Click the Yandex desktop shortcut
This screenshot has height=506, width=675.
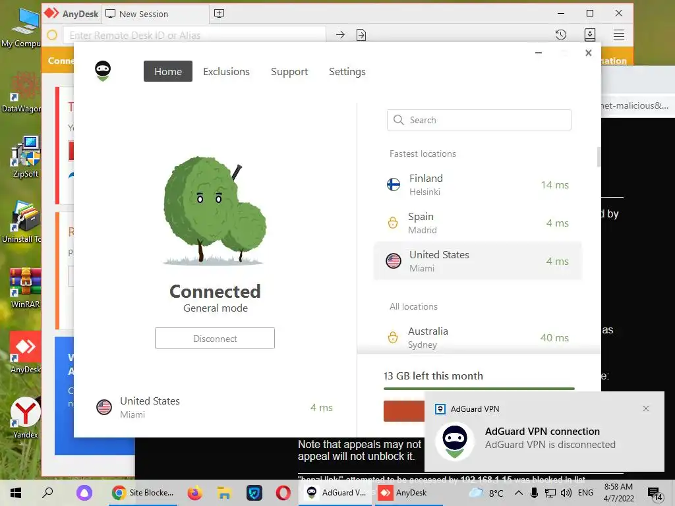click(x=25, y=418)
